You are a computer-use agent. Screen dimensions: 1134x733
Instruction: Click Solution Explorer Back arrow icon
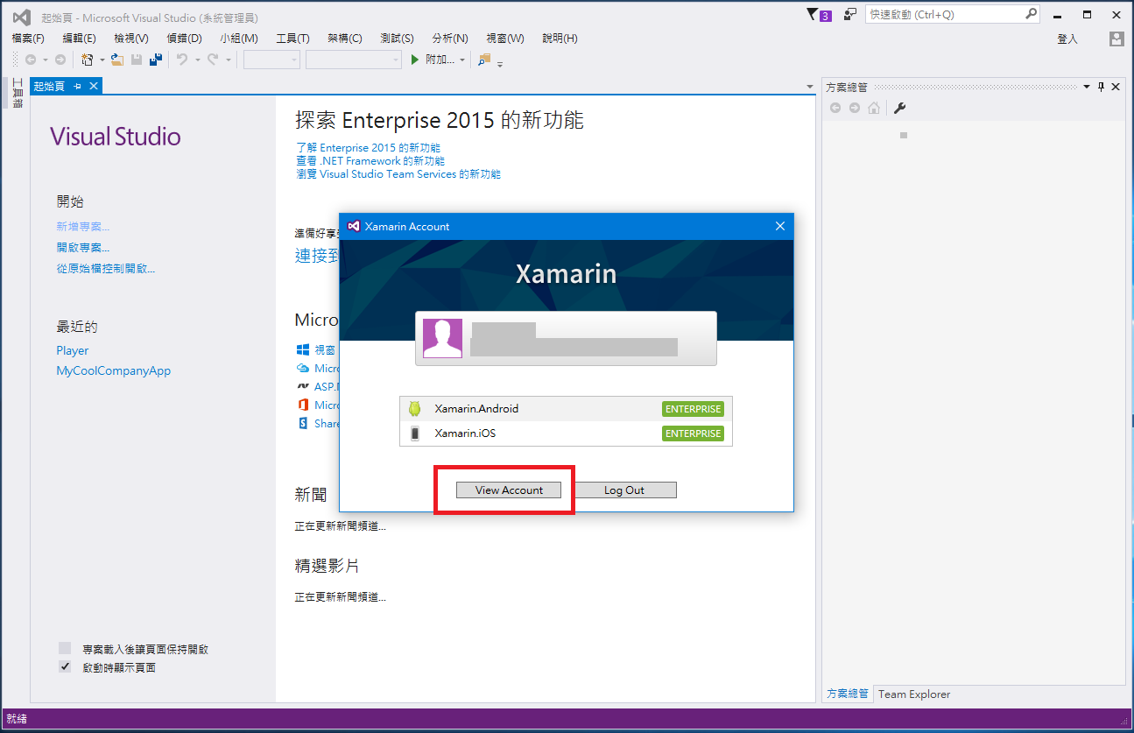click(835, 108)
